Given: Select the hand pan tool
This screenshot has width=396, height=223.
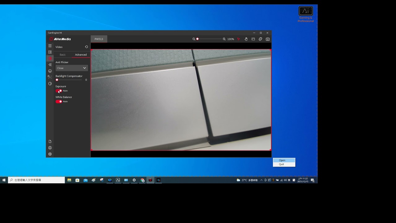Looking at the screenshot, I should click(246, 39).
